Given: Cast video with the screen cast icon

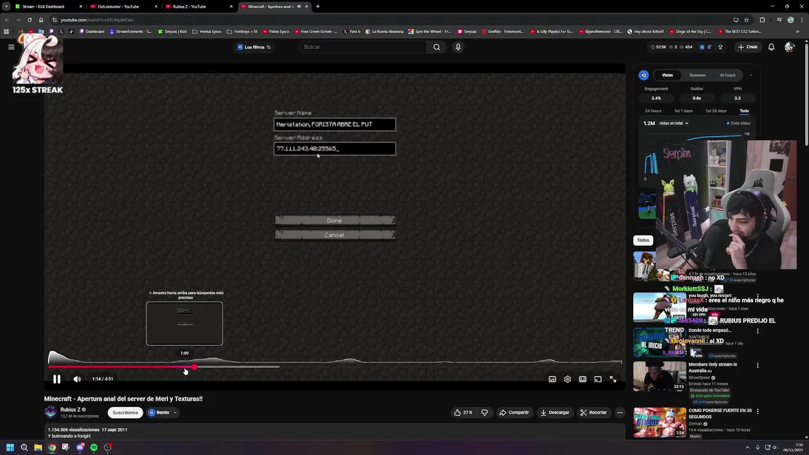Looking at the screenshot, I should point(598,379).
